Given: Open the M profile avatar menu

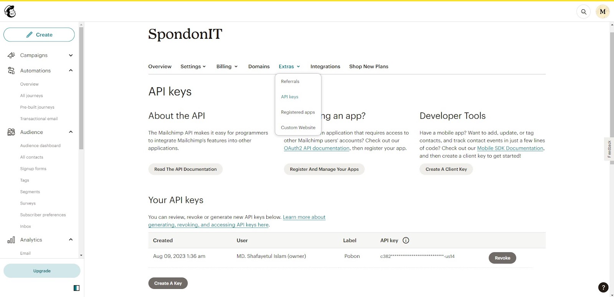Looking at the screenshot, I should click(x=602, y=12).
